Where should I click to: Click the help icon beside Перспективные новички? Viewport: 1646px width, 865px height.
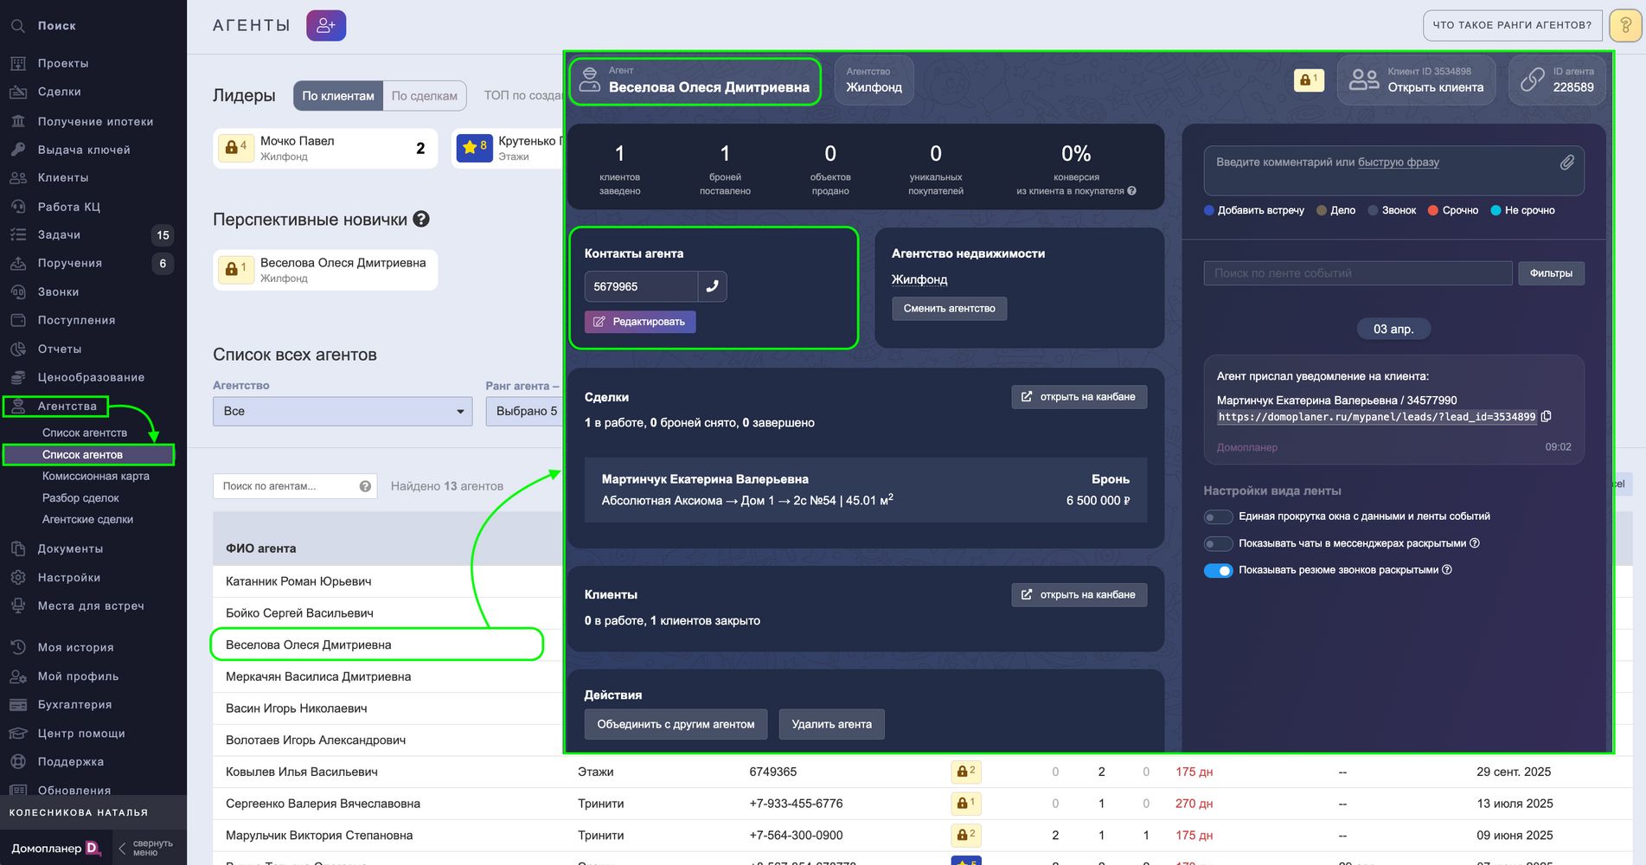pyautogui.click(x=421, y=219)
